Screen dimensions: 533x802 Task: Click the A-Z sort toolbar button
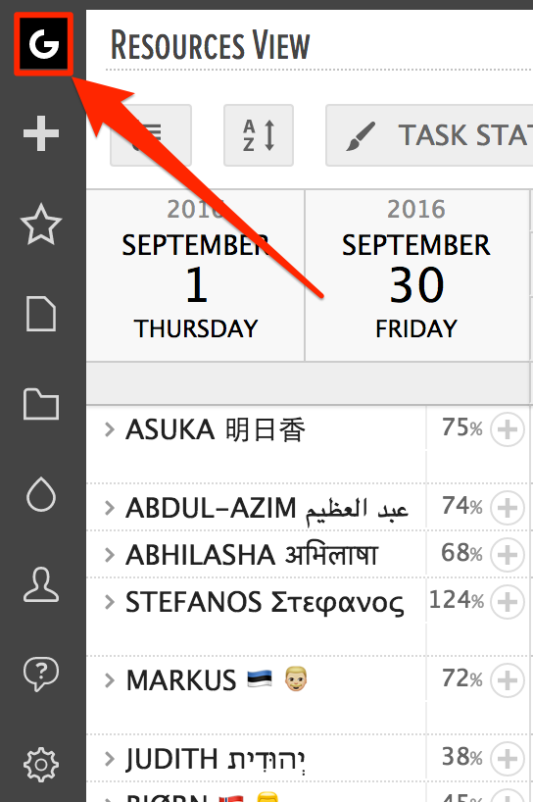[x=259, y=135]
